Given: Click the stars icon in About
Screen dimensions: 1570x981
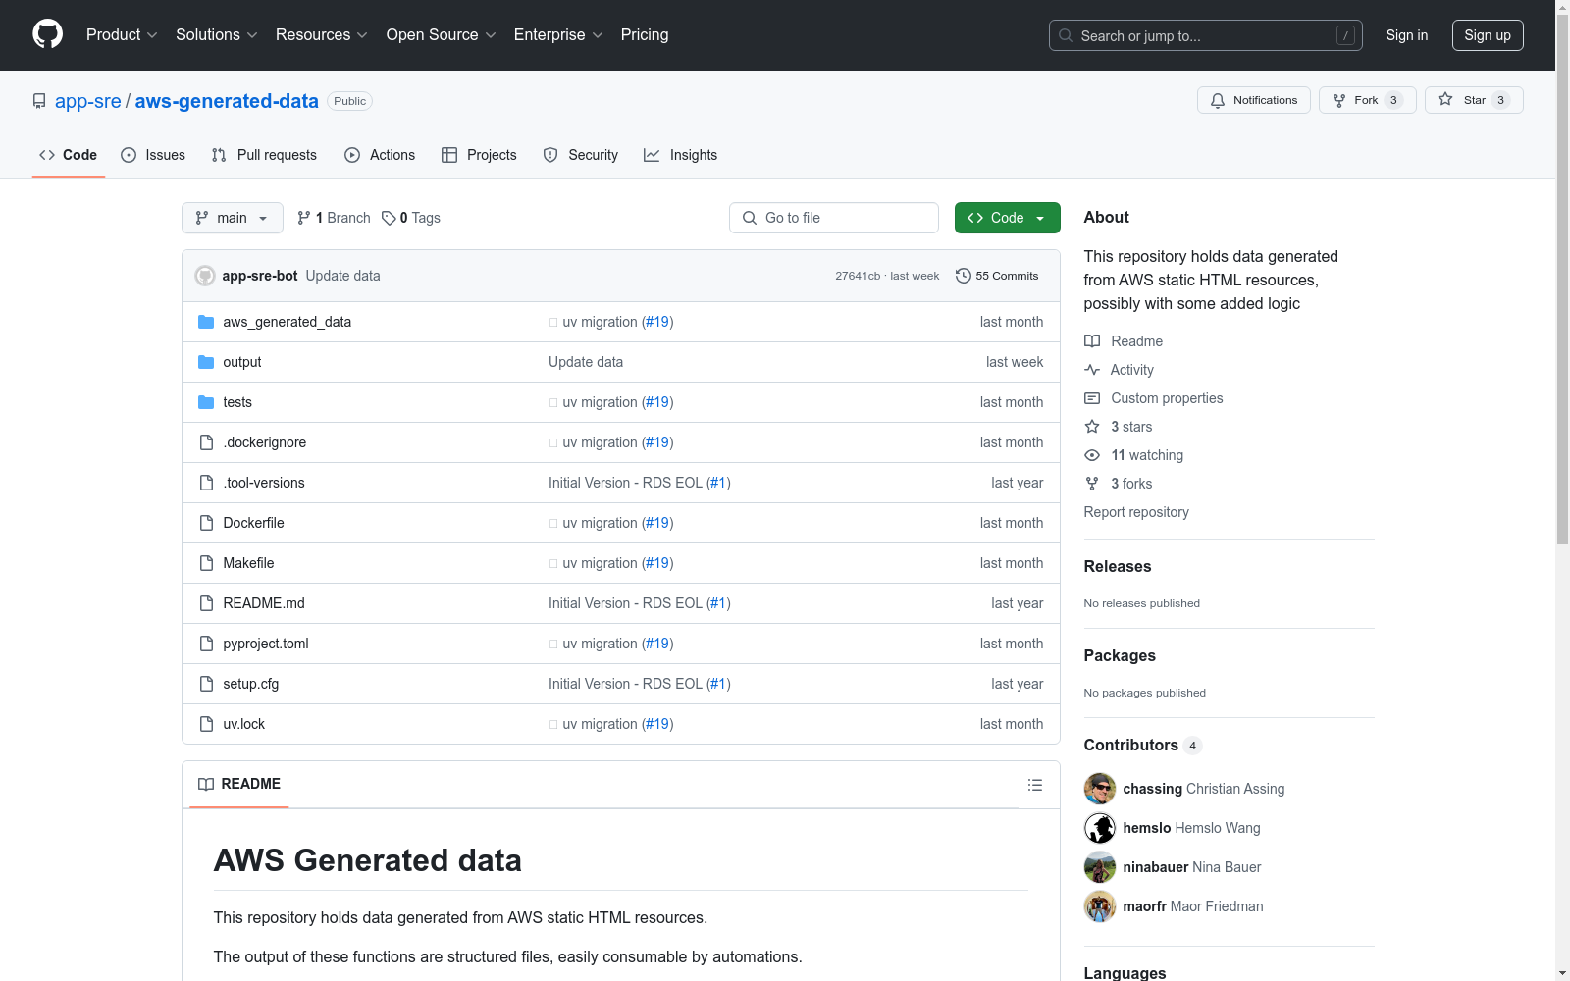Looking at the screenshot, I should coord(1092,427).
